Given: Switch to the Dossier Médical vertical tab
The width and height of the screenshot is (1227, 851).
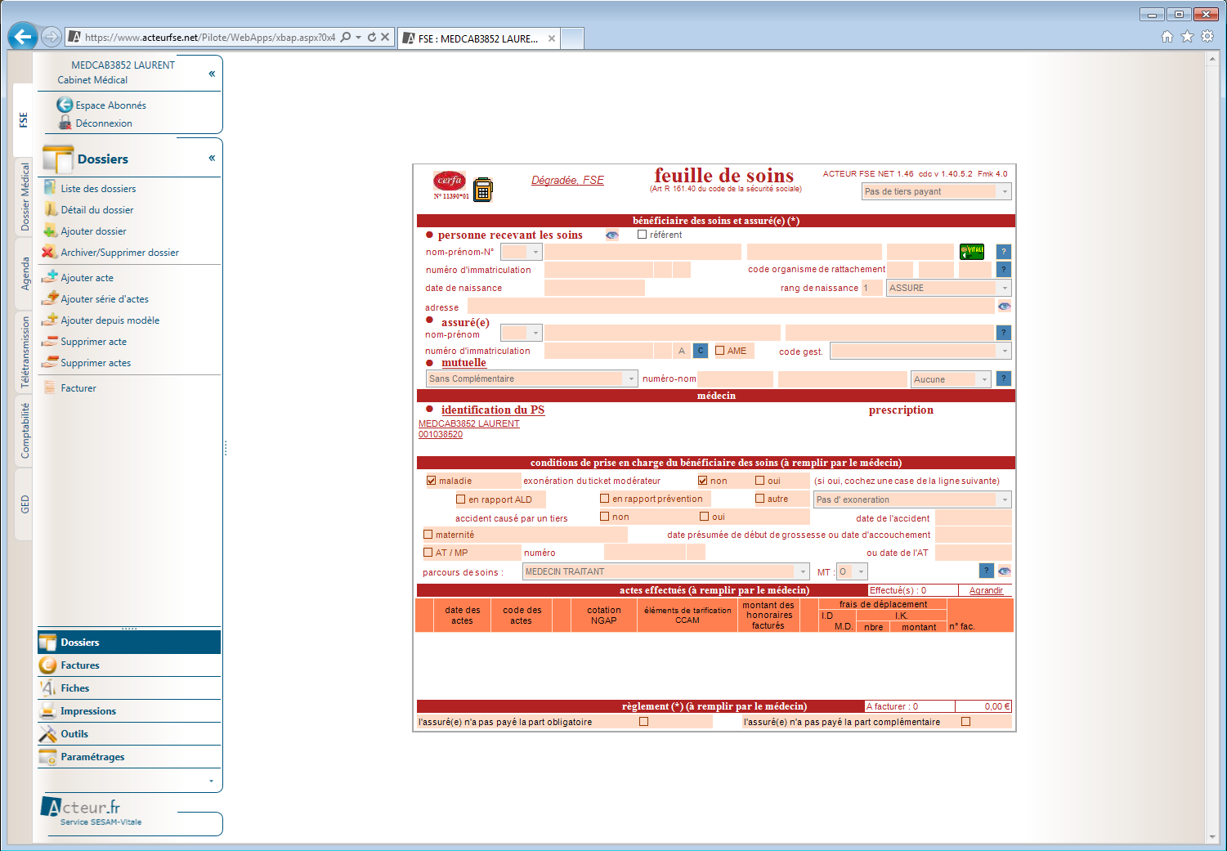Looking at the screenshot, I should (x=25, y=197).
